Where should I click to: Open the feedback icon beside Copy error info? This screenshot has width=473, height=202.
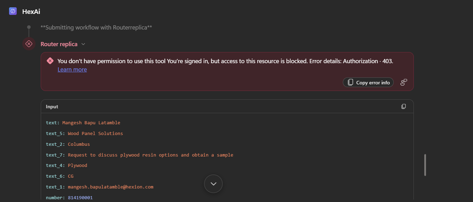pyautogui.click(x=404, y=82)
